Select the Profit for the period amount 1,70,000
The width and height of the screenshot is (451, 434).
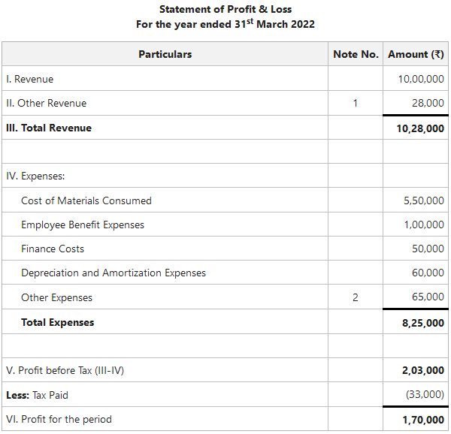point(423,419)
